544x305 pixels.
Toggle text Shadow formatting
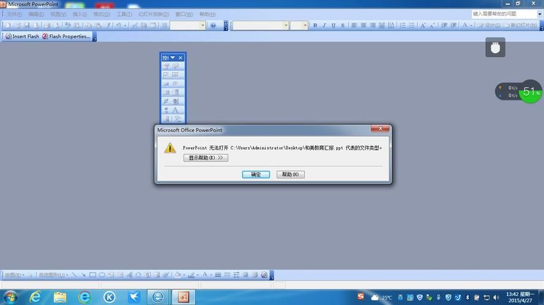(343, 25)
